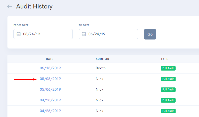Screen dimensions: 199x117
Task: Click Full Audit badge for 05/13/2019
Action: 168,68
